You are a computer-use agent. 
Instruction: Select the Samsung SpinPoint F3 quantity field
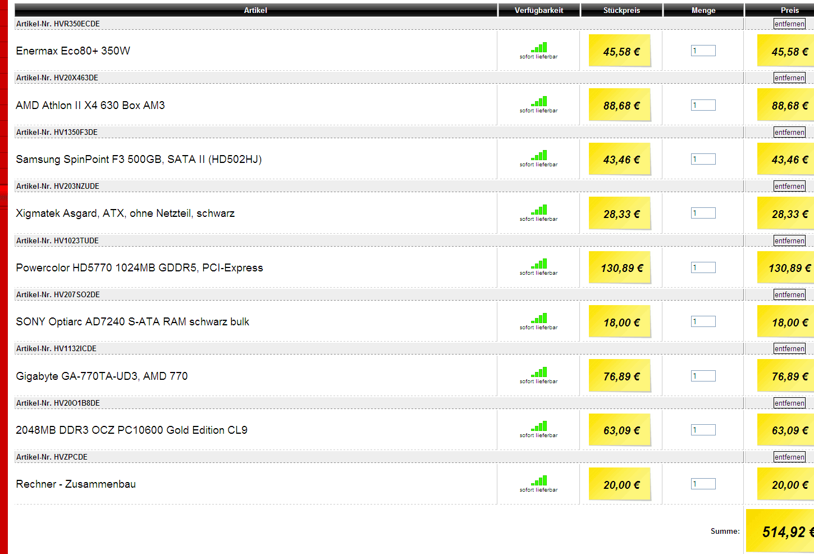pos(703,159)
